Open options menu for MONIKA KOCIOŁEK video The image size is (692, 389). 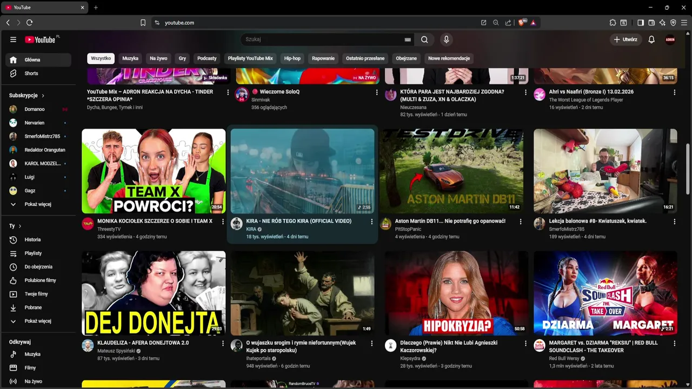click(223, 222)
